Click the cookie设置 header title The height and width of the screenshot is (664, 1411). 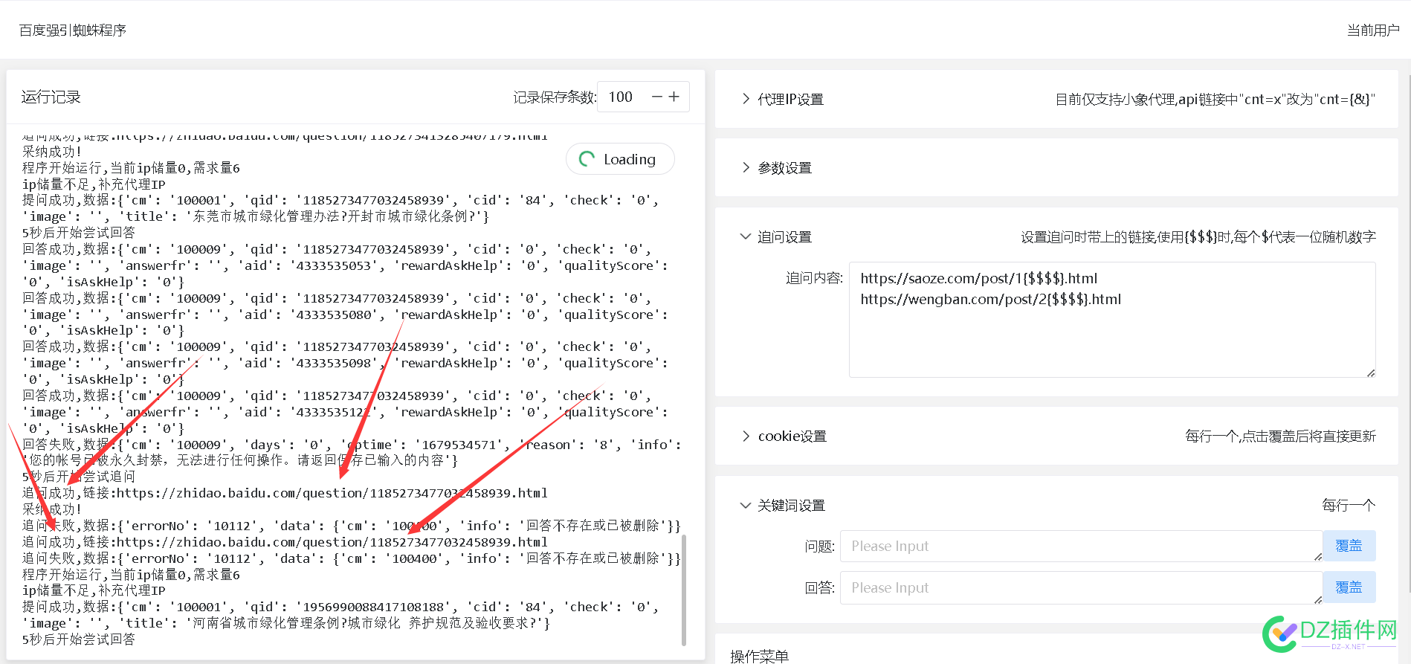click(792, 436)
